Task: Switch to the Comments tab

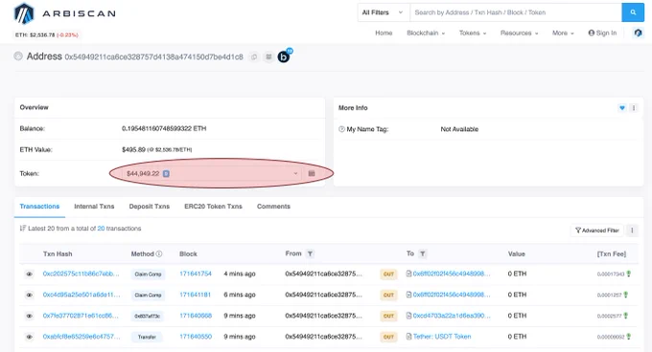Action: pos(273,207)
